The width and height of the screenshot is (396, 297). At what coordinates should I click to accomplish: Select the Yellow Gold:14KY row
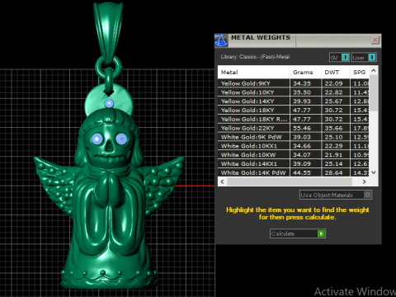tap(294, 101)
